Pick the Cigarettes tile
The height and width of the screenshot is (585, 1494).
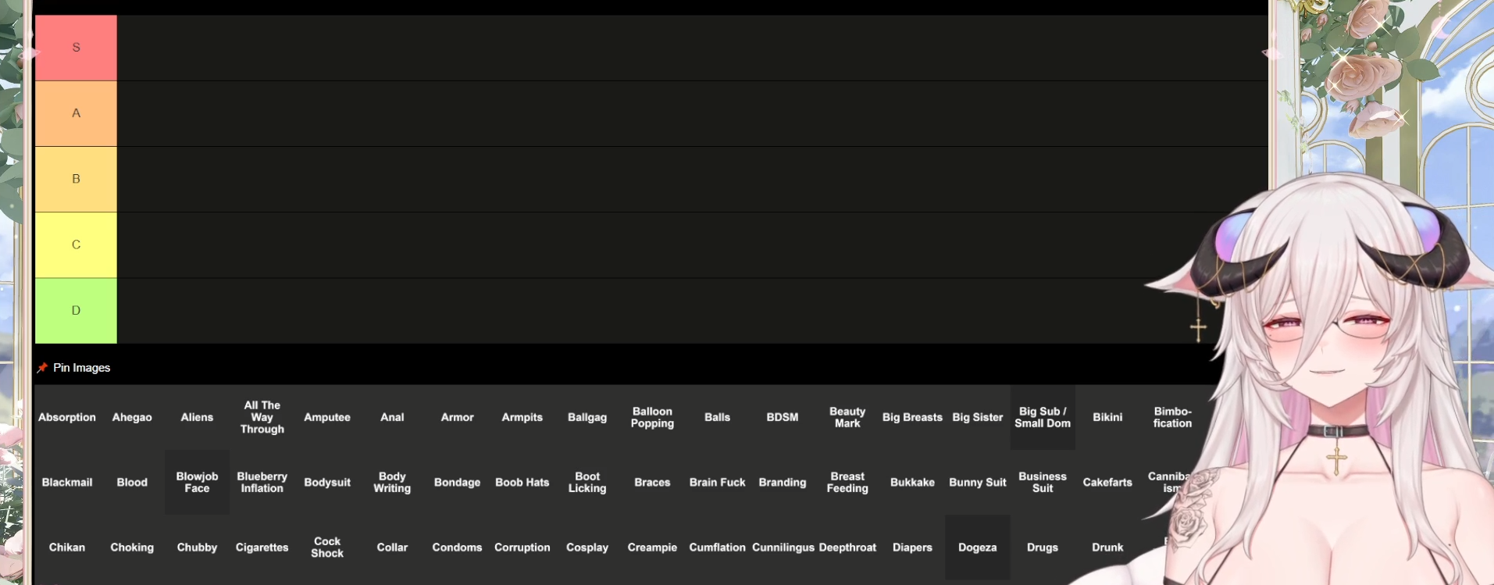coord(262,547)
